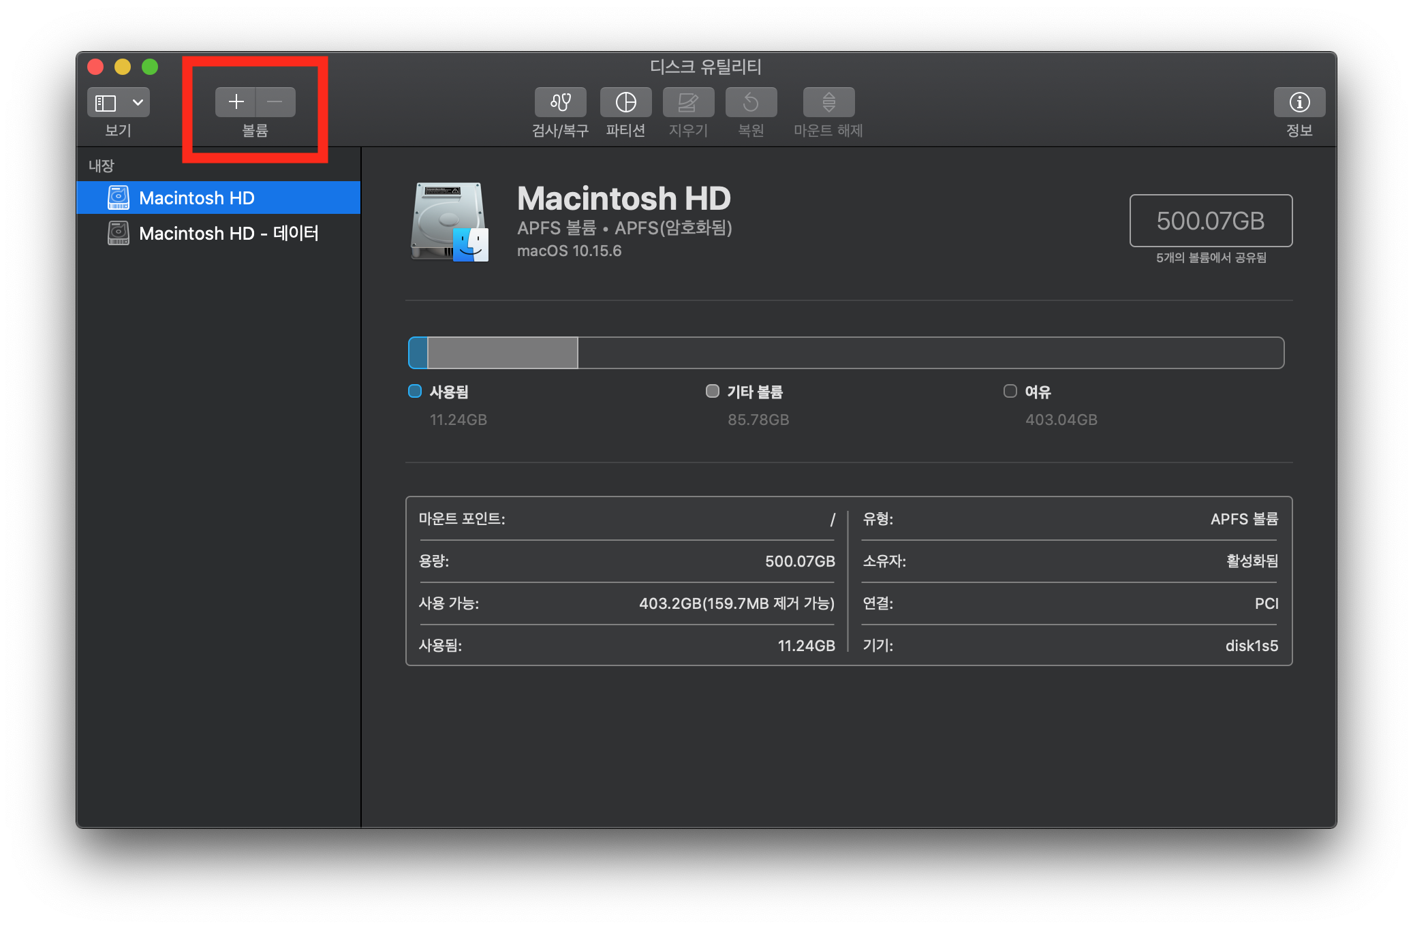
Task: Open the 파티션 partition tool
Action: pyautogui.click(x=625, y=102)
